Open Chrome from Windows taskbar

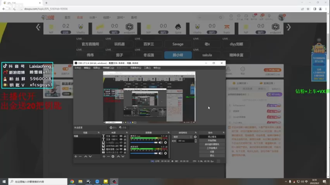tap(72, 182)
